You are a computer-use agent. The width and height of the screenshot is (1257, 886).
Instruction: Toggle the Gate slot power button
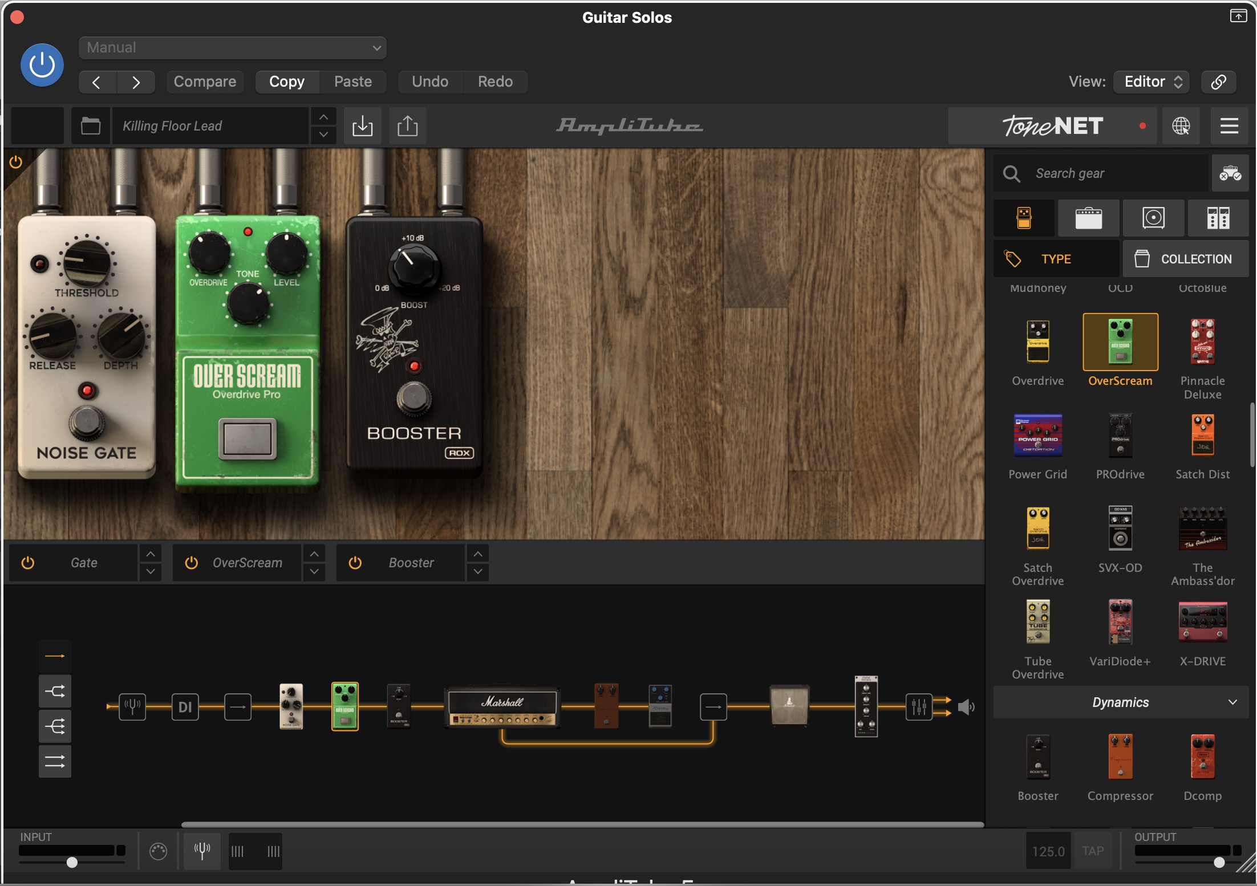(27, 563)
